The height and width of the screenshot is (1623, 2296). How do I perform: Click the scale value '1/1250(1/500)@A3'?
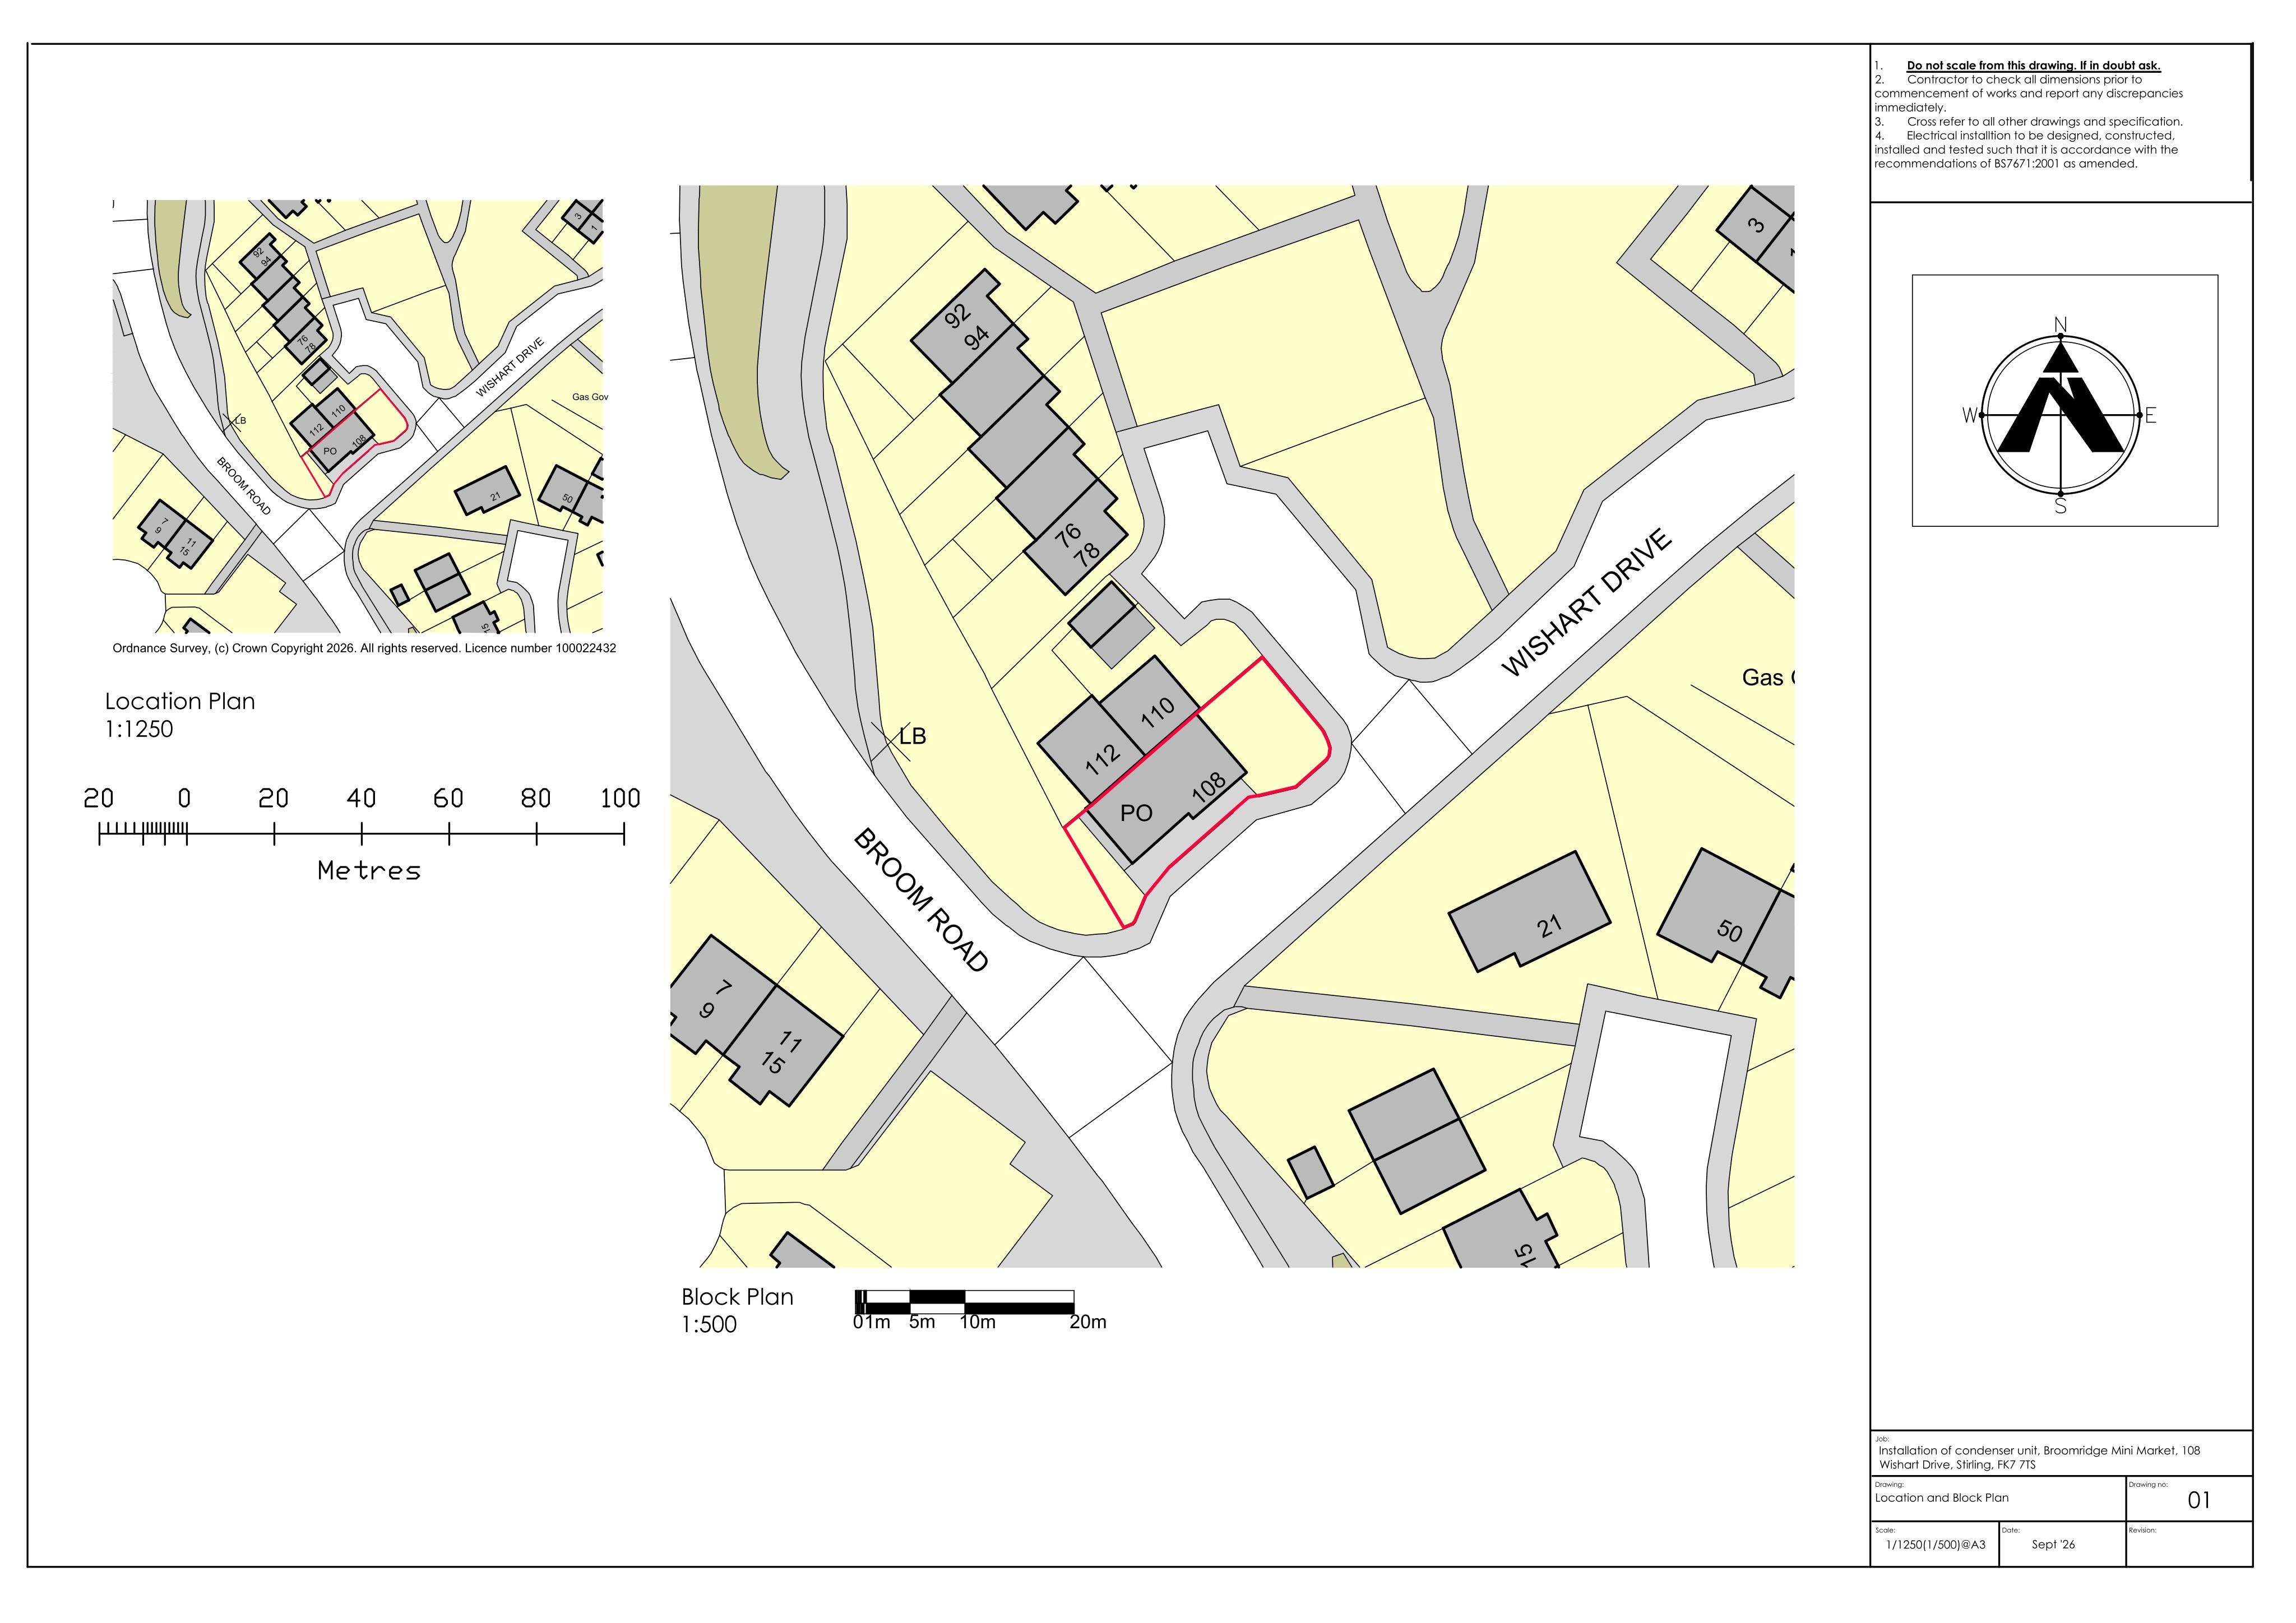(1935, 1544)
